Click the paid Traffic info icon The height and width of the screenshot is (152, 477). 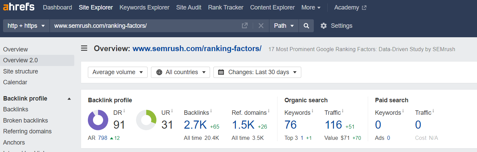(433, 111)
